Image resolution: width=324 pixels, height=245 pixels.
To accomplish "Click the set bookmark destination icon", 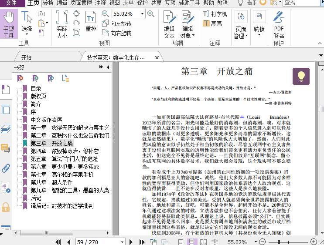I will [51, 78].
